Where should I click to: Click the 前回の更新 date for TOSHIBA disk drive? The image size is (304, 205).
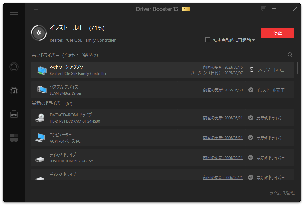tap(223, 157)
